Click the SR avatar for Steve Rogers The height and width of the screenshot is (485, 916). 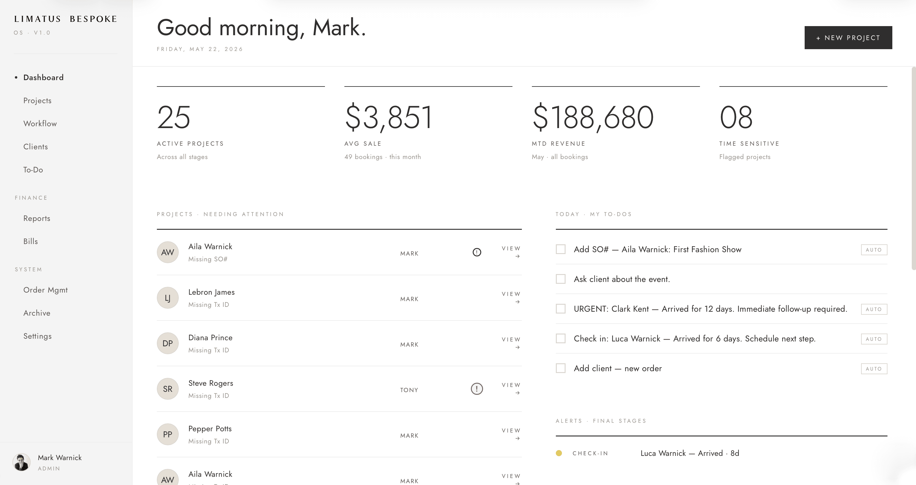(167, 389)
